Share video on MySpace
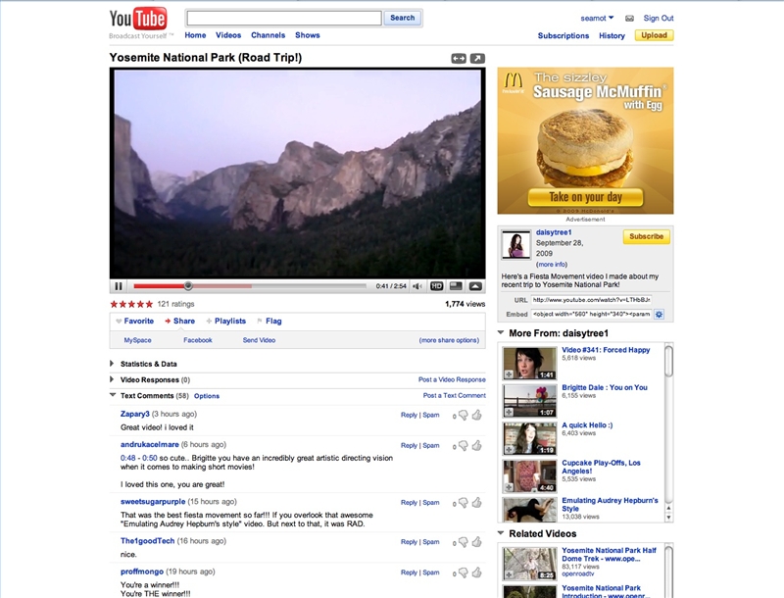Image resolution: width=784 pixels, height=598 pixels. pyautogui.click(x=137, y=340)
